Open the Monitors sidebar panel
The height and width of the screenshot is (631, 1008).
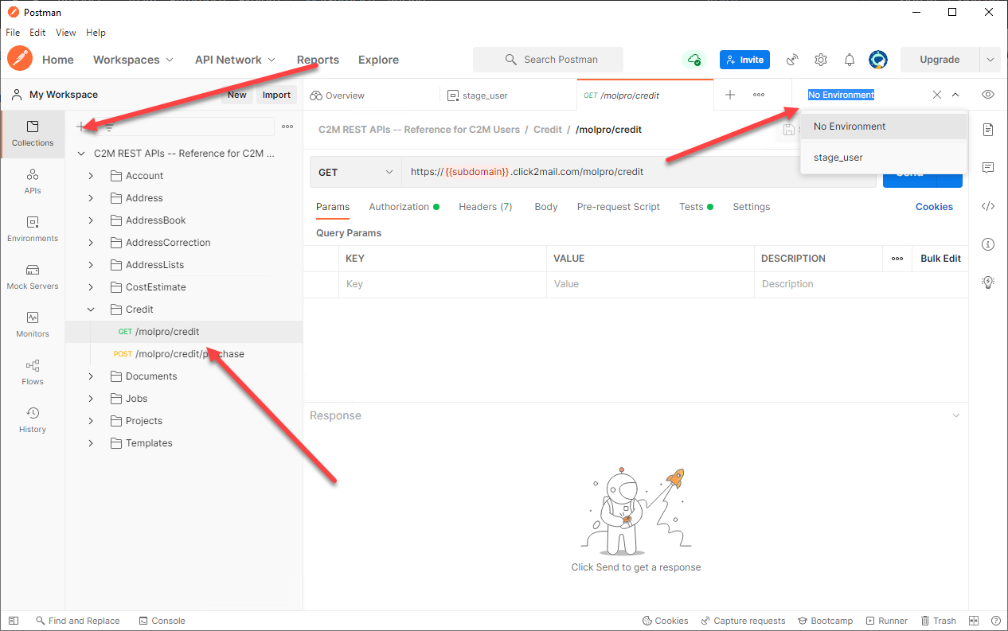33,325
